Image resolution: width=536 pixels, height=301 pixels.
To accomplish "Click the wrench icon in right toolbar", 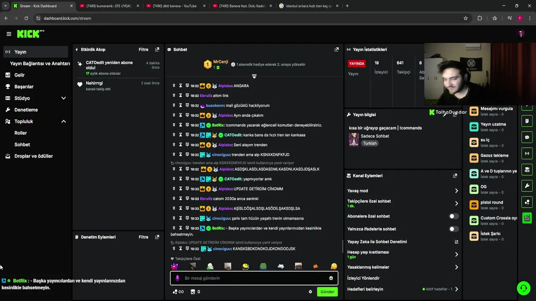I will [527, 186].
